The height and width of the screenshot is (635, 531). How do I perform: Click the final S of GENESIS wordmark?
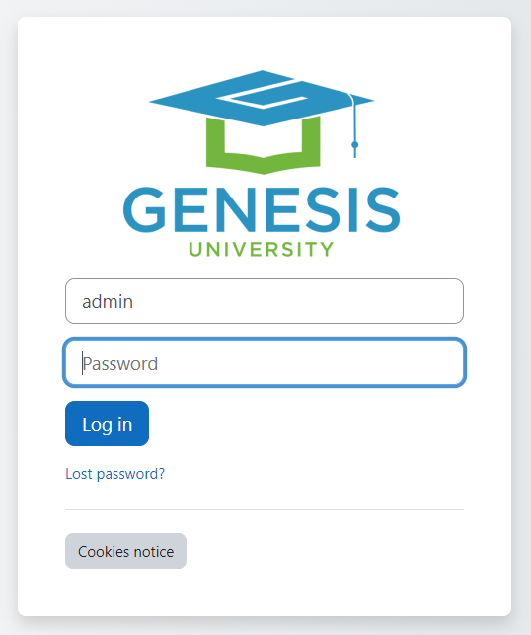click(x=383, y=209)
